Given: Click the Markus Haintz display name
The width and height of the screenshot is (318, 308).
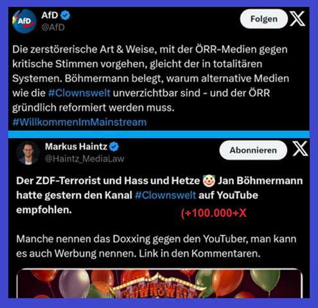Looking at the screenshot, I should (x=76, y=146).
